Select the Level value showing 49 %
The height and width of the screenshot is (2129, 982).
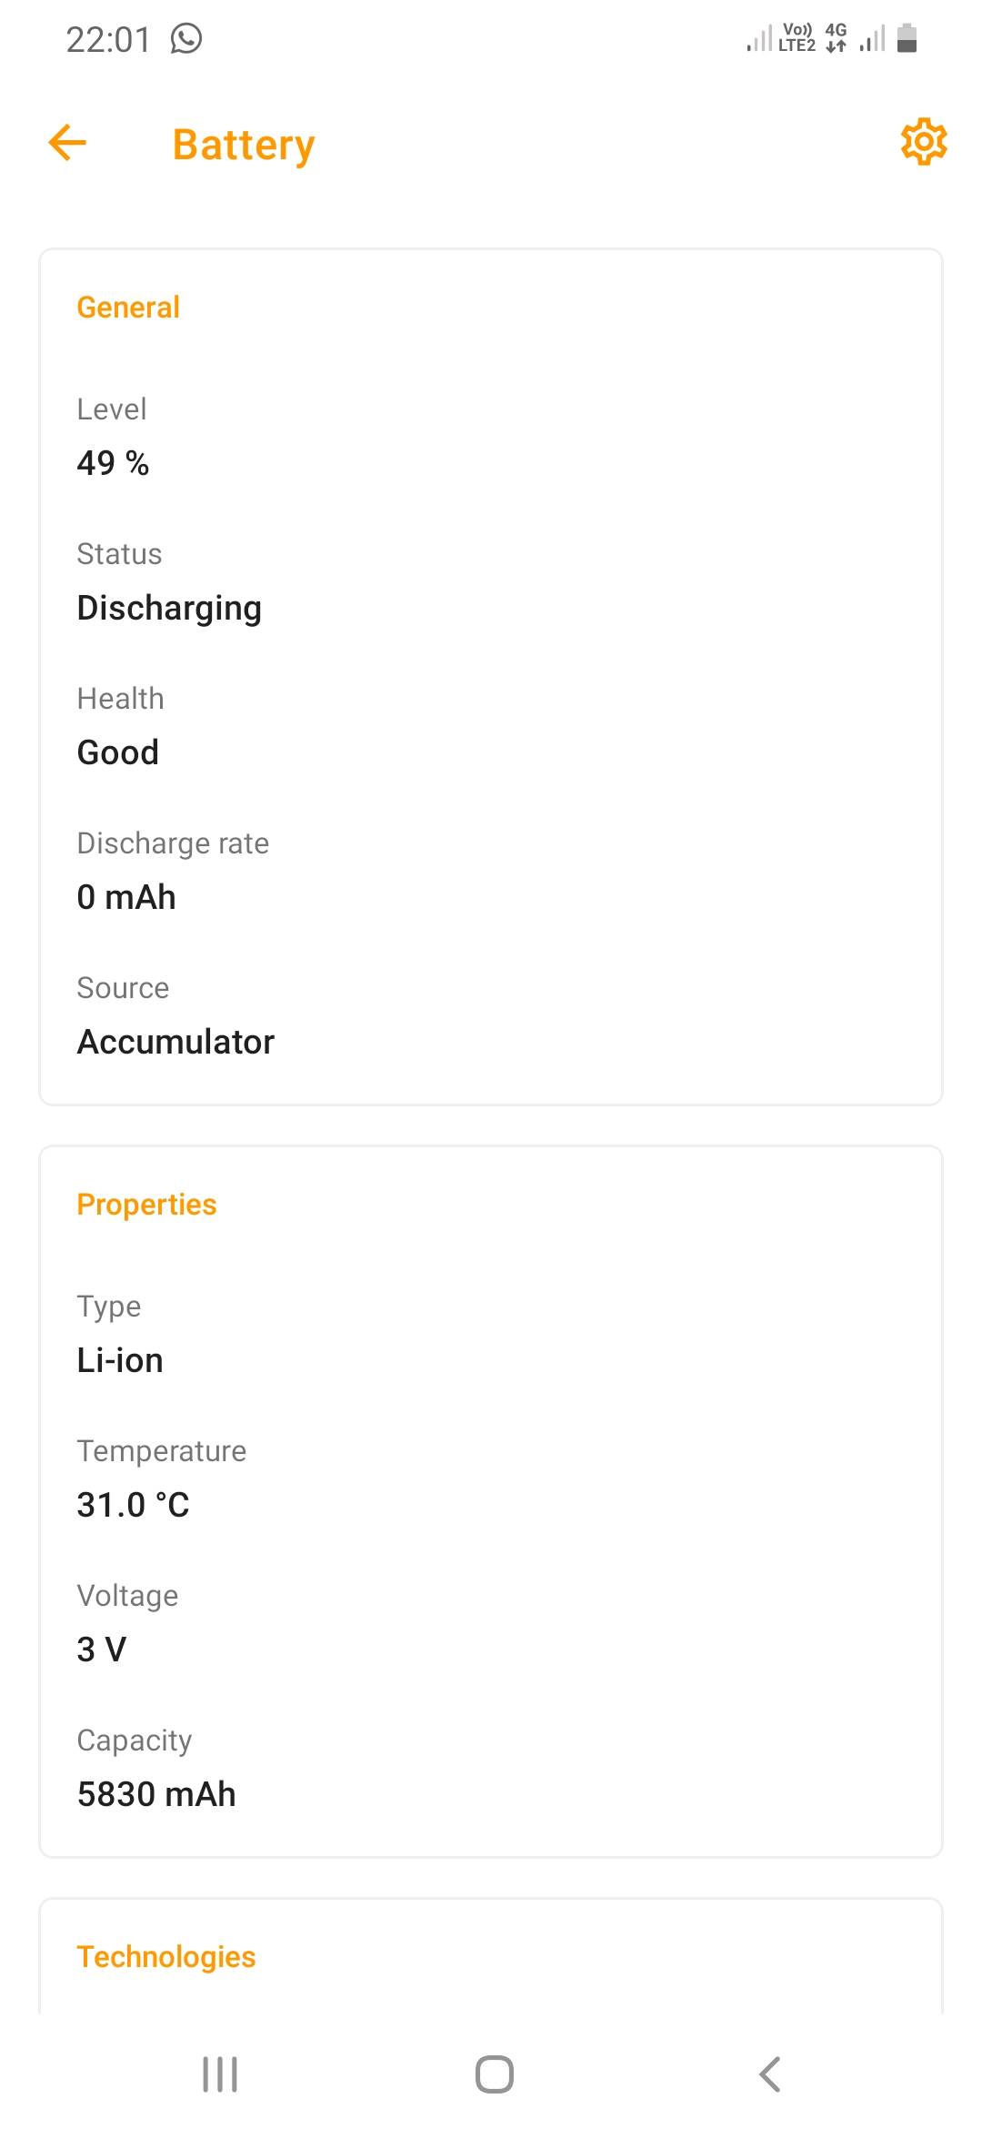113,462
